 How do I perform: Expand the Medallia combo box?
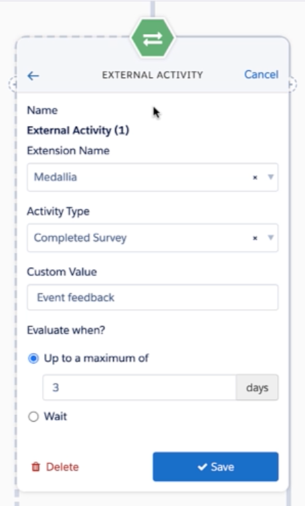pyautogui.click(x=152, y=177)
